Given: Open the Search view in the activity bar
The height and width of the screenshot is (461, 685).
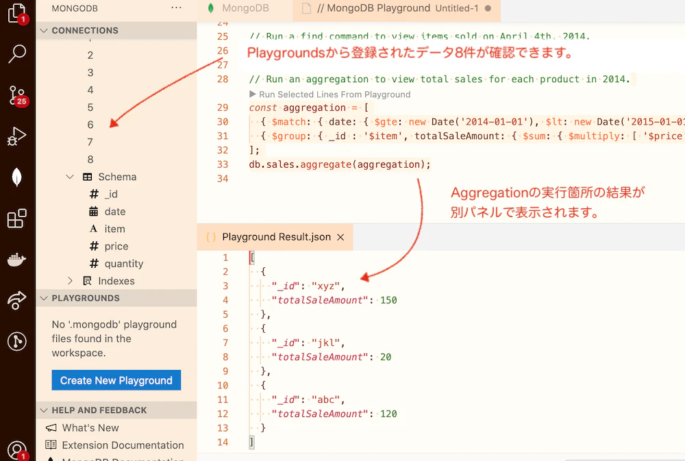Looking at the screenshot, I should (x=18, y=53).
